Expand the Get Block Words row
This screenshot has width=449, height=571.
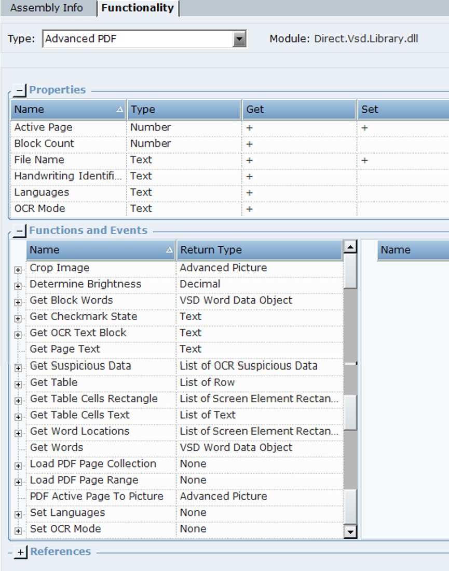[x=18, y=302]
